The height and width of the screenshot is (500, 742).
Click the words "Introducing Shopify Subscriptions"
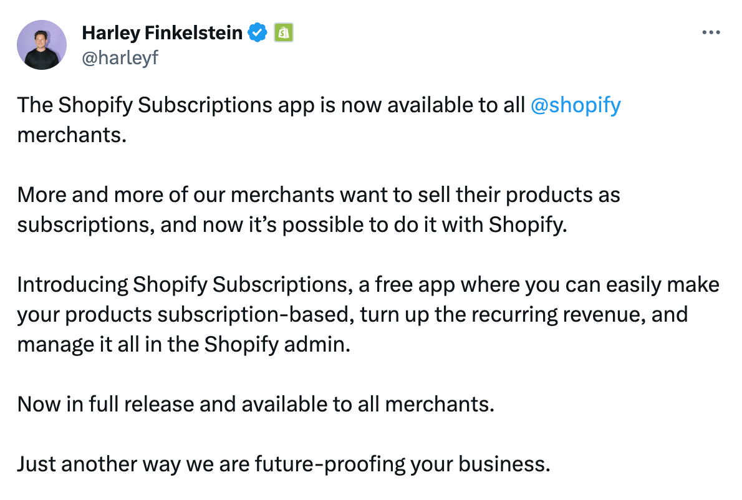pyautogui.click(x=185, y=285)
